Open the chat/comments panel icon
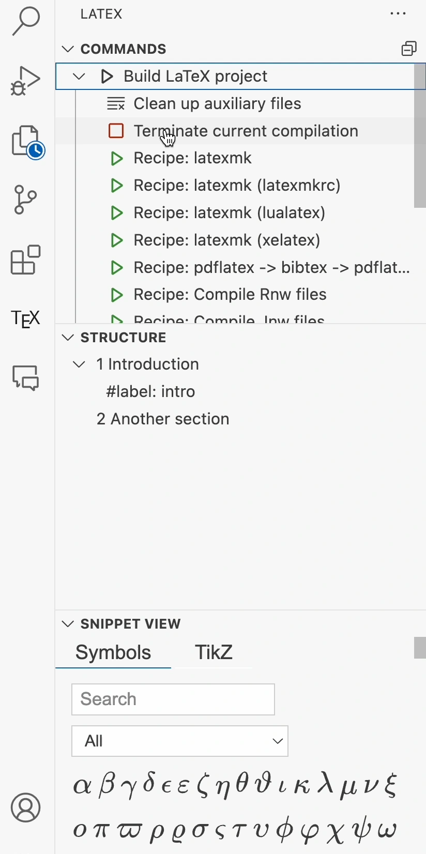426x854 pixels. point(25,377)
